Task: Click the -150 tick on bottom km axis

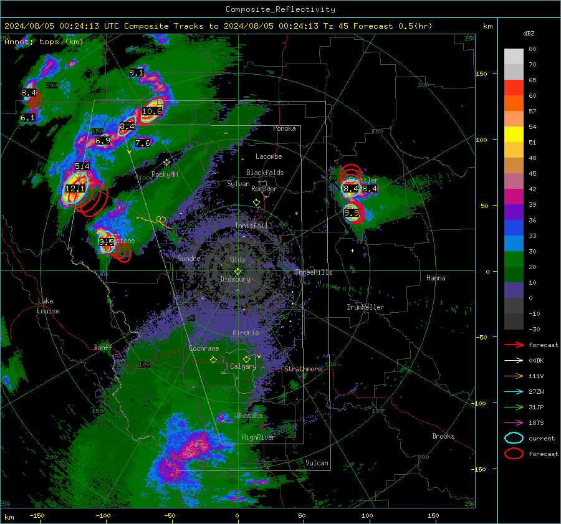Action: coord(37,515)
